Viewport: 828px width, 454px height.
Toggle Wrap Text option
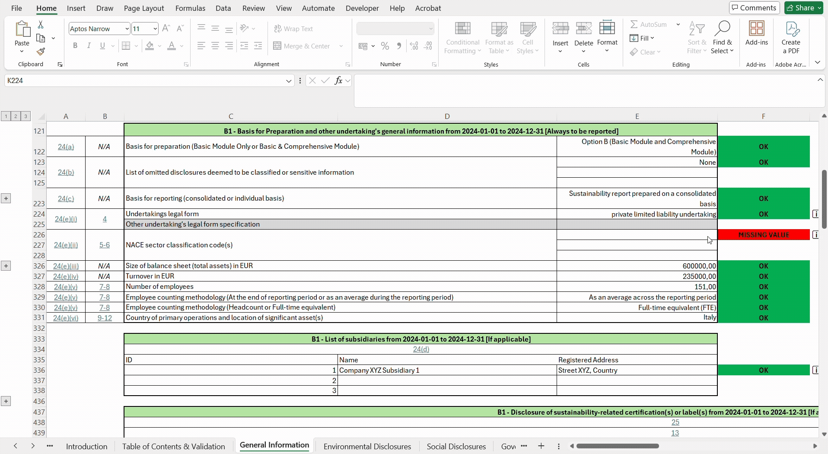pos(293,29)
